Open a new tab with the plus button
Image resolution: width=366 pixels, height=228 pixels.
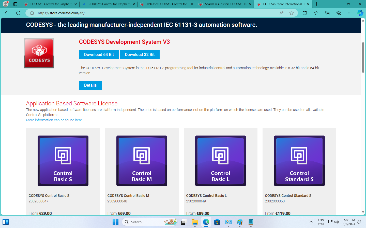317,4
